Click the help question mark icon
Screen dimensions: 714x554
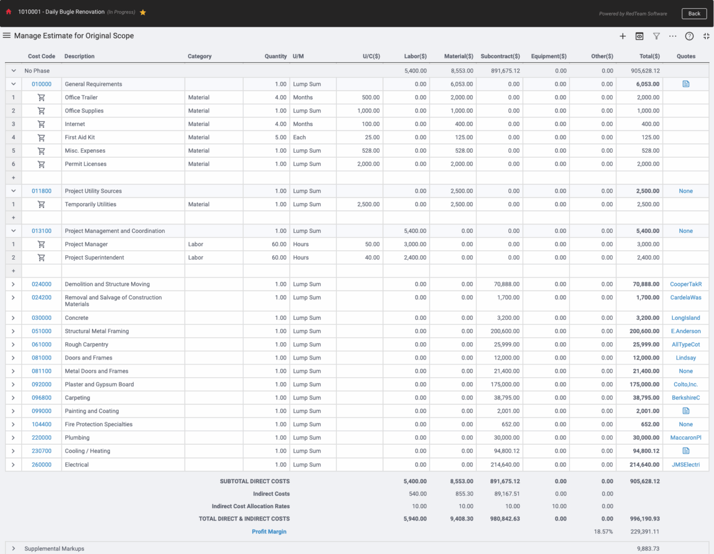pyautogui.click(x=689, y=36)
